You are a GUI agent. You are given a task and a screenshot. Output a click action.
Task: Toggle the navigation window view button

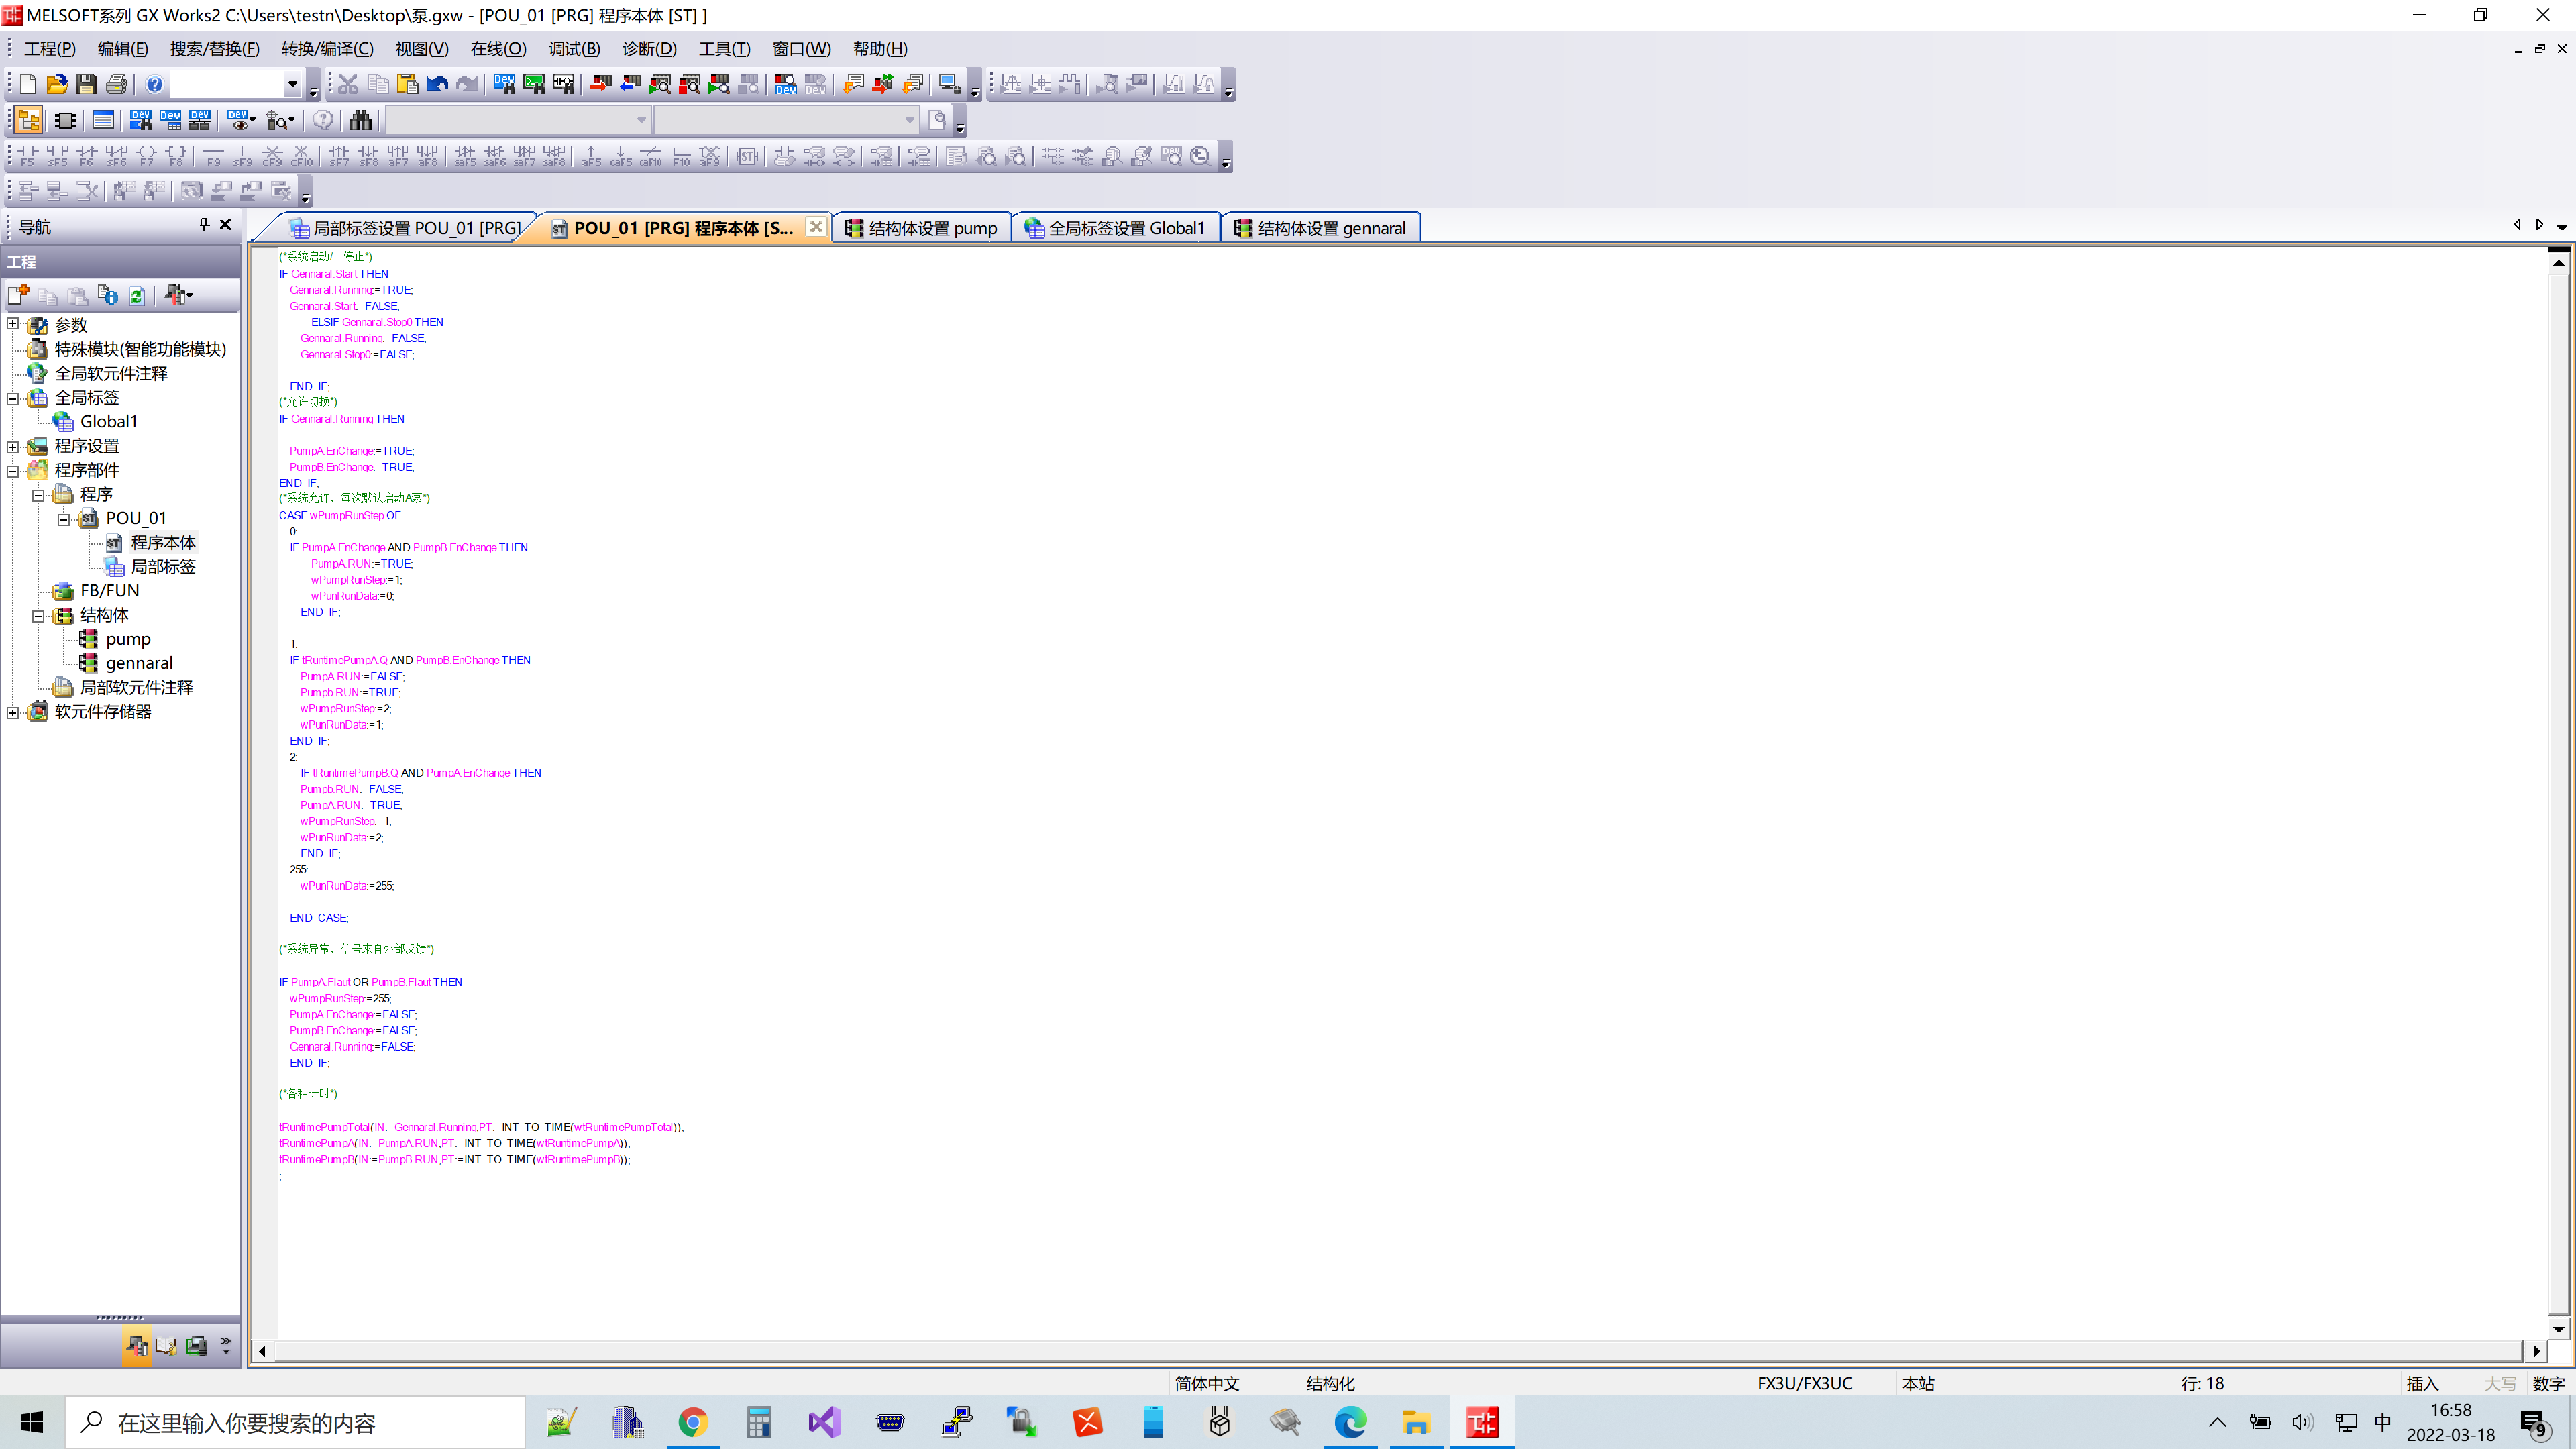29,121
